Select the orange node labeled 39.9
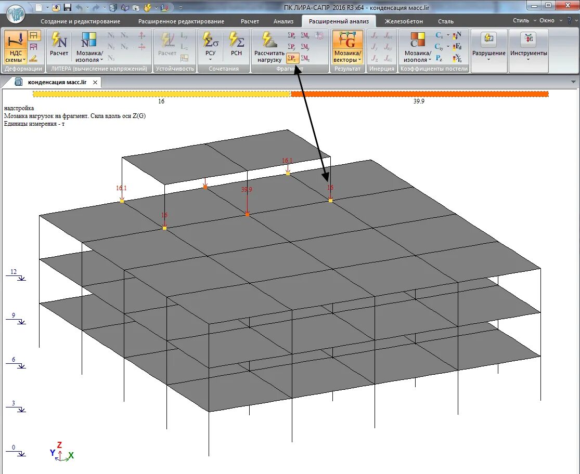Viewport: 580px width, 474px height. click(247, 214)
